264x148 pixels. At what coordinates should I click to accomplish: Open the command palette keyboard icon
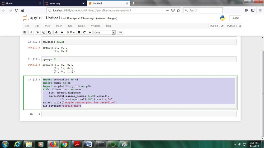point(120,32)
